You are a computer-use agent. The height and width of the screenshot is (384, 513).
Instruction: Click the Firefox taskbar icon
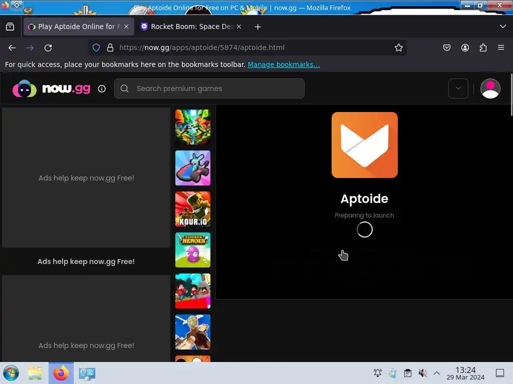coord(61,373)
